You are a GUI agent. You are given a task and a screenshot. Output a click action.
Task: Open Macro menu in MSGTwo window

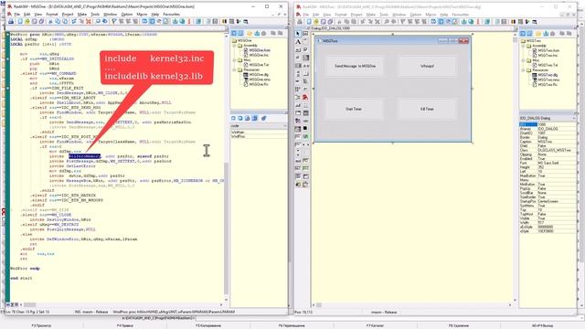[x=431, y=15]
